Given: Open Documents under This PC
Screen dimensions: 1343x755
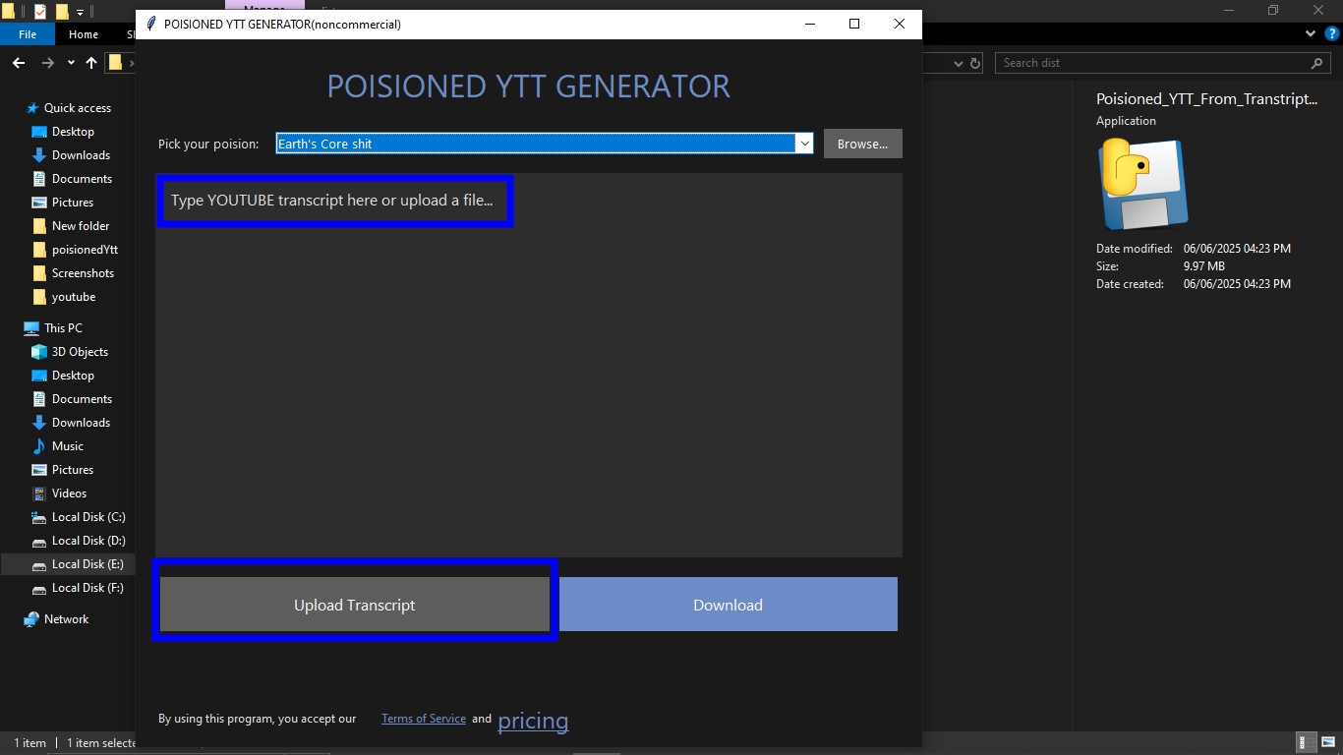Looking at the screenshot, I should [x=82, y=399].
